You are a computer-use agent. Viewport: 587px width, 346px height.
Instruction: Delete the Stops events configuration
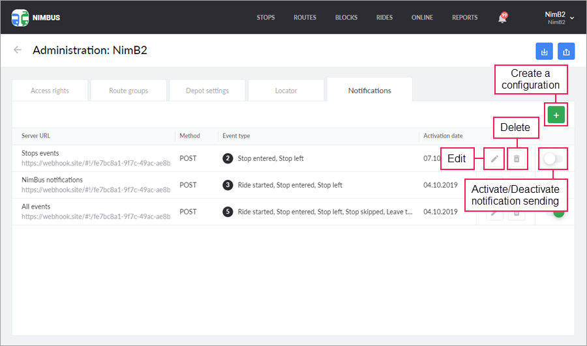point(517,158)
